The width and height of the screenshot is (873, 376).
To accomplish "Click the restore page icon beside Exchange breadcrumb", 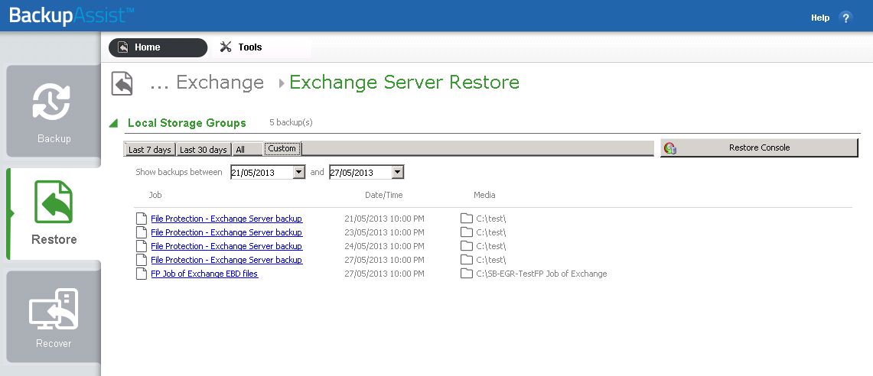I will (x=122, y=83).
